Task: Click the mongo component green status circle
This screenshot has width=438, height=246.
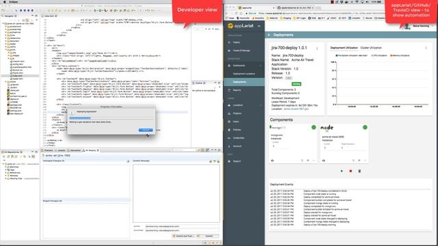Action: pos(313,127)
